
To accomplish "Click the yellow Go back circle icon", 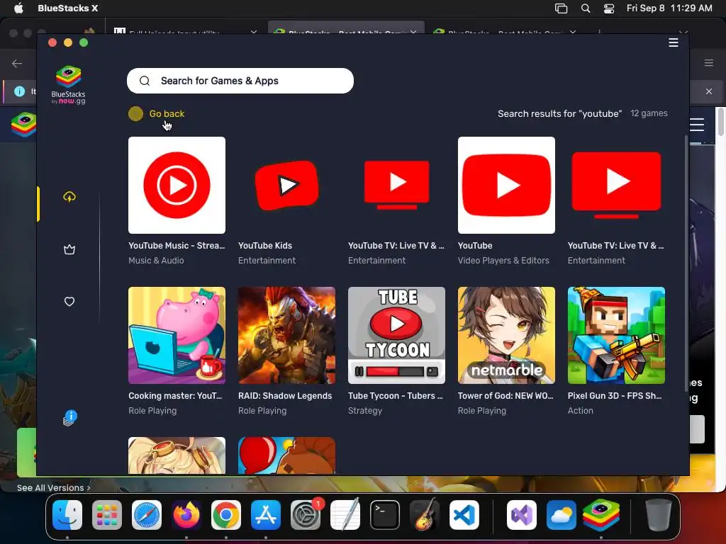I will click(135, 114).
